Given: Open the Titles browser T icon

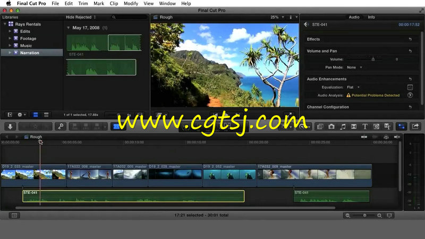Looking at the screenshot, I should point(365,126).
